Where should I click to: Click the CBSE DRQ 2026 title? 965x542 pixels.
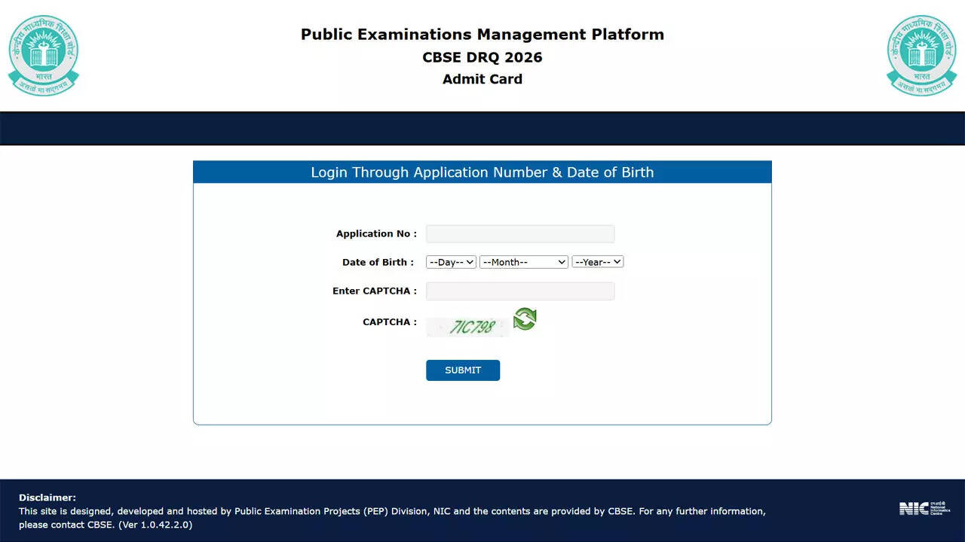(x=482, y=56)
